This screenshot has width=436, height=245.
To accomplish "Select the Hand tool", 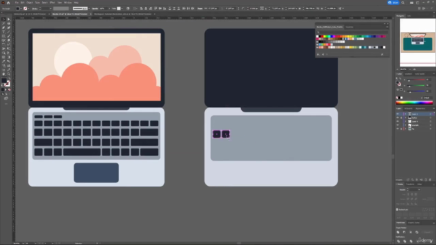I will (3, 74).
